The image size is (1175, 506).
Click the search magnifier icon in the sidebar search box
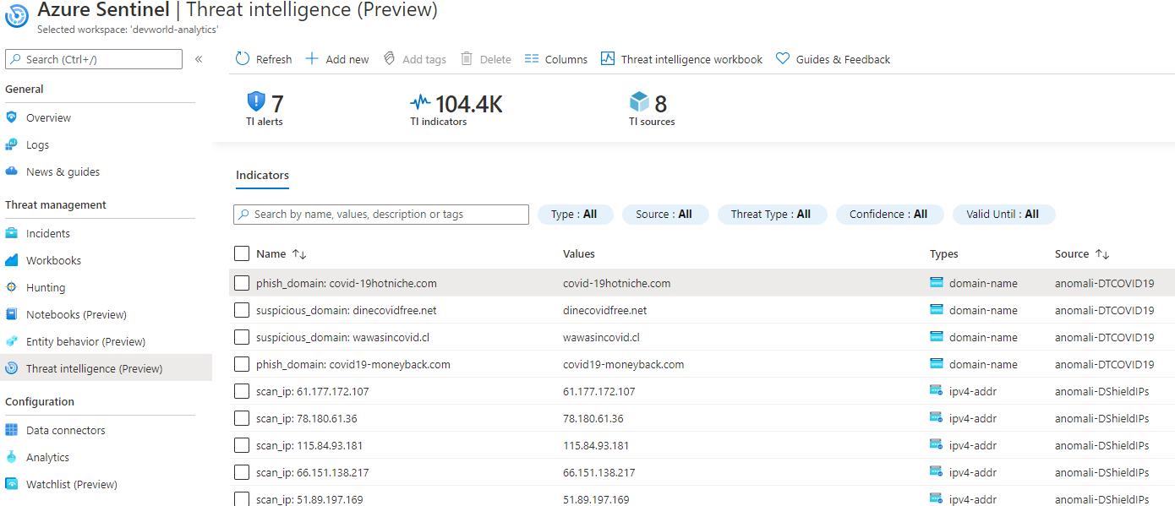pyautogui.click(x=16, y=59)
